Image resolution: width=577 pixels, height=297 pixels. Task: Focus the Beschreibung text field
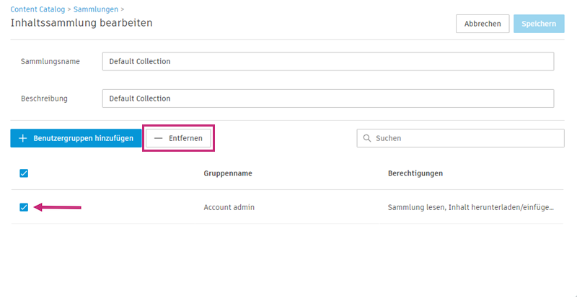coord(328,98)
